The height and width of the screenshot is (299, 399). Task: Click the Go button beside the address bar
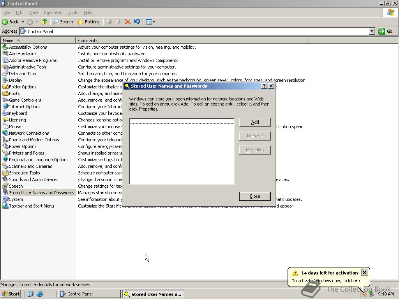[x=385, y=31]
